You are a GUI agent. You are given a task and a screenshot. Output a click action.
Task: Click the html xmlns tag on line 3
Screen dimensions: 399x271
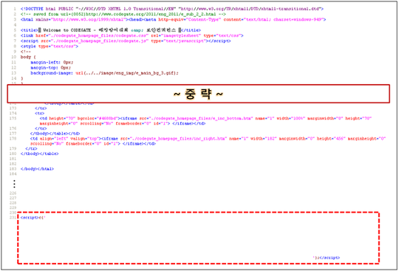(174, 19)
